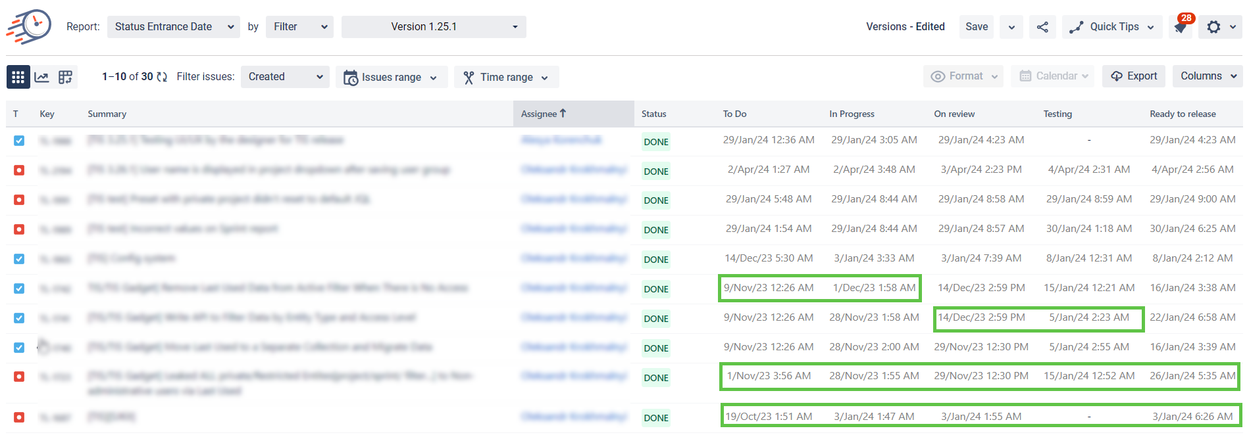This screenshot has height=439, width=1249.
Task: Open the Issues range menu
Action: click(x=391, y=77)
